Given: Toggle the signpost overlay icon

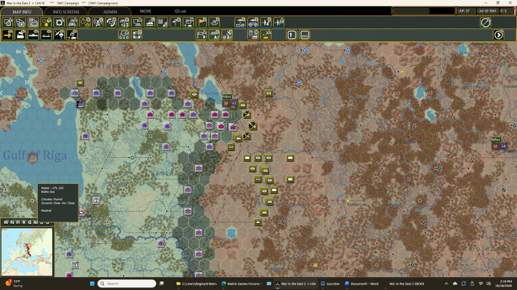Looking at the screenshot, I should 175,22.
